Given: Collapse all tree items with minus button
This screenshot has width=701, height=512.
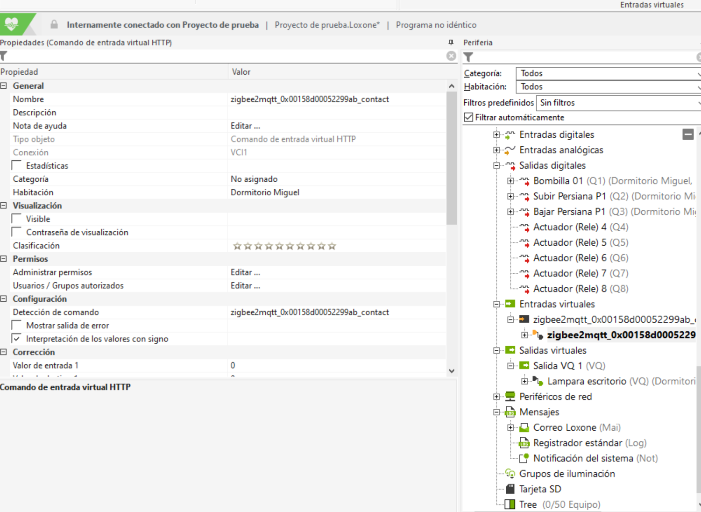Looking at the screenshot, I should point(687,135).
